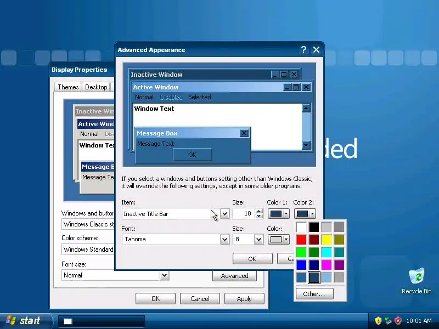Screen dimensions: 439x329
Task: Click the preview scrollbar down arrow
Action: 306,145
